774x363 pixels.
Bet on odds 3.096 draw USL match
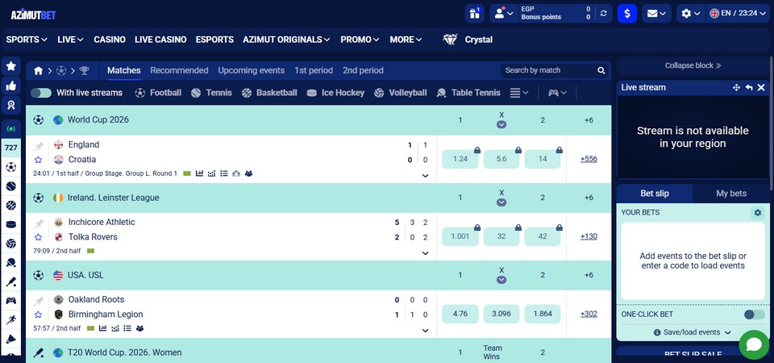[x=501, y=314]
